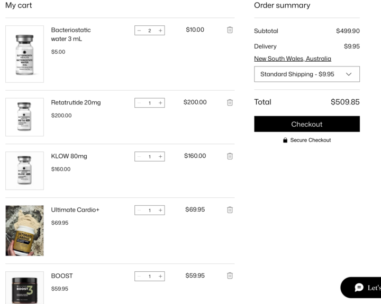Viewport: 381px width, 304px height.
Task: View the Ultimate Cardio+ product image
Action: coord(24,231)
